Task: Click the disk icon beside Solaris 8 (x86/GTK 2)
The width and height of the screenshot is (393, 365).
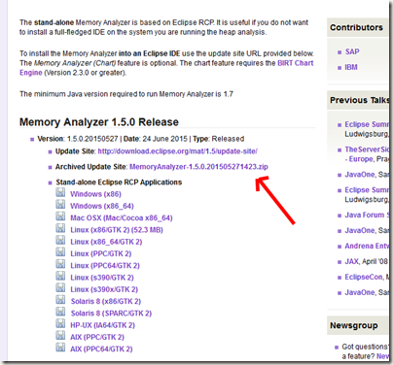Action: click(x=60, y=300)
